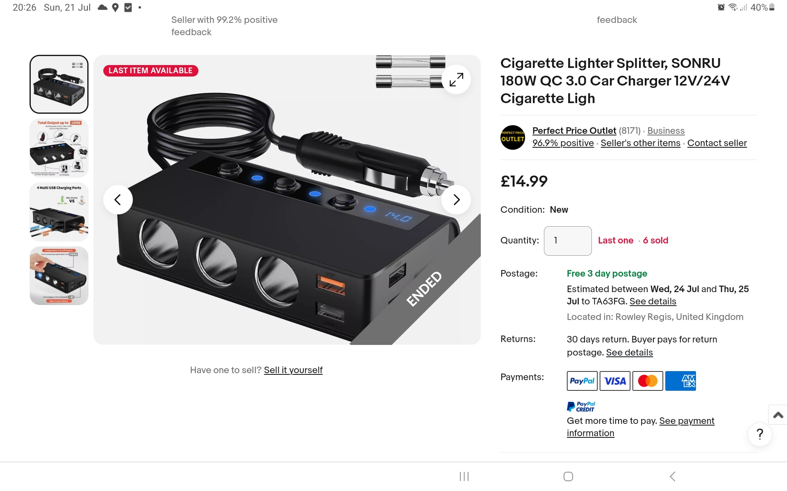Expand the product image to fullscreen
The width and height of the screenshot is (787, 491).
456,79
